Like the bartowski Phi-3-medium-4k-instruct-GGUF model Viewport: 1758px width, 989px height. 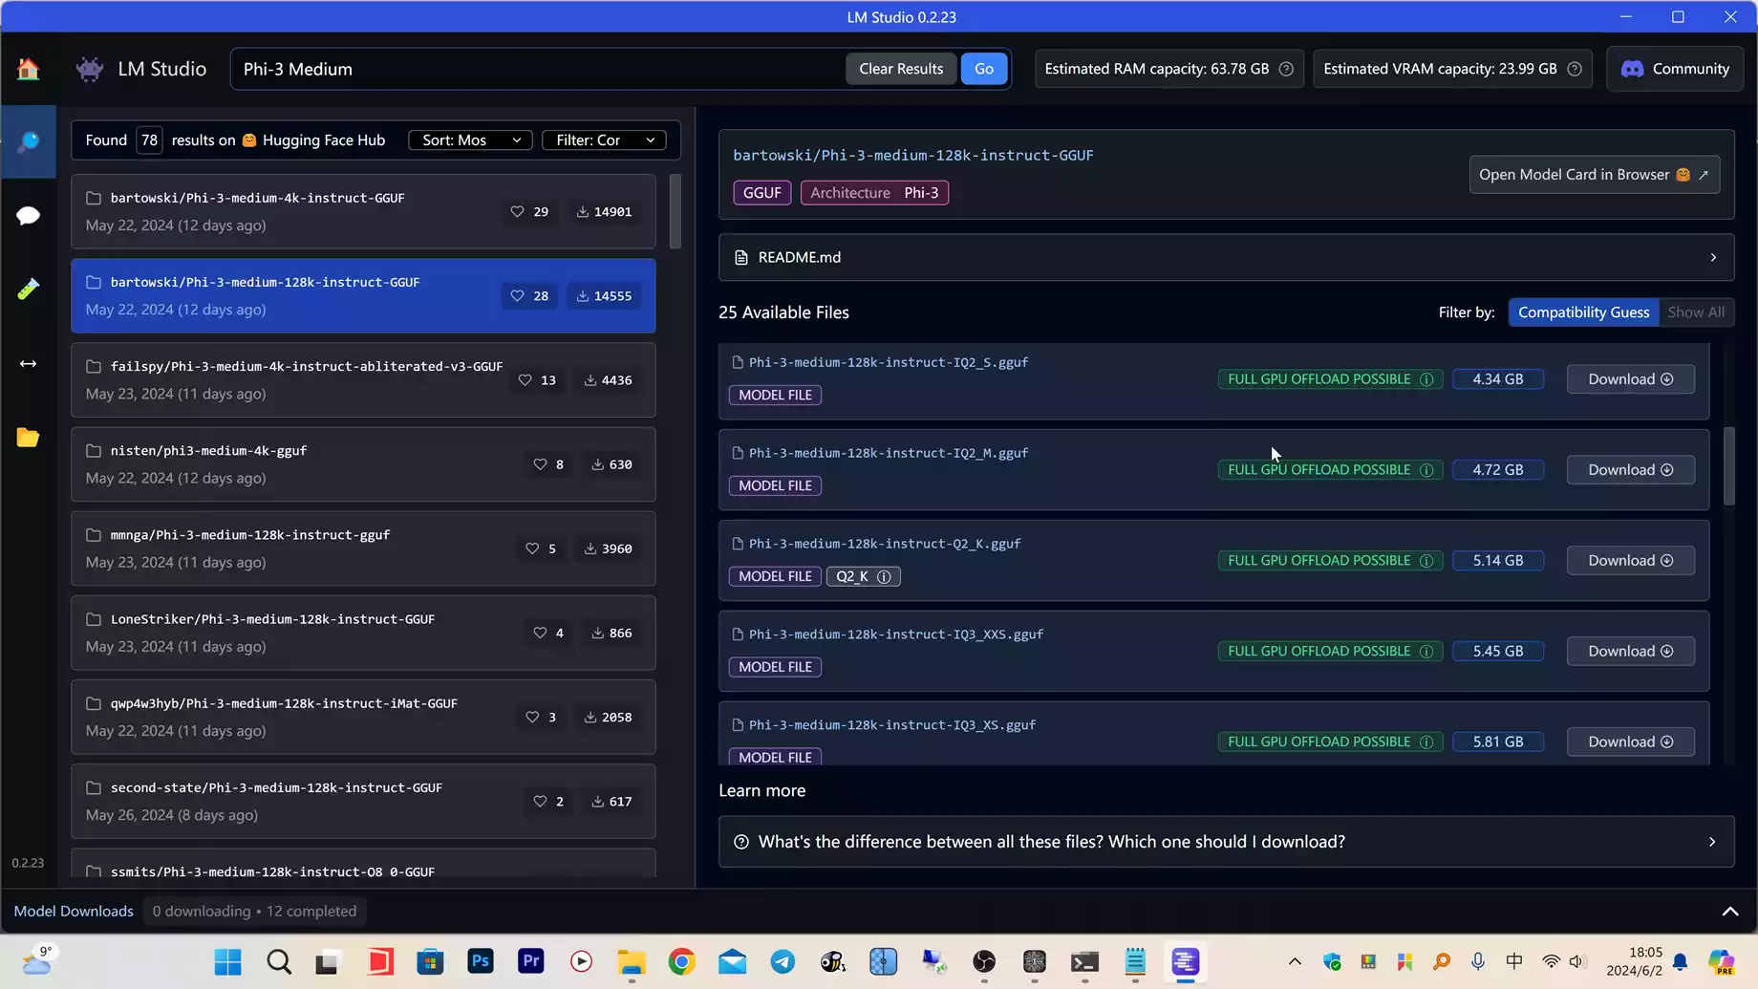pos(517,211)
